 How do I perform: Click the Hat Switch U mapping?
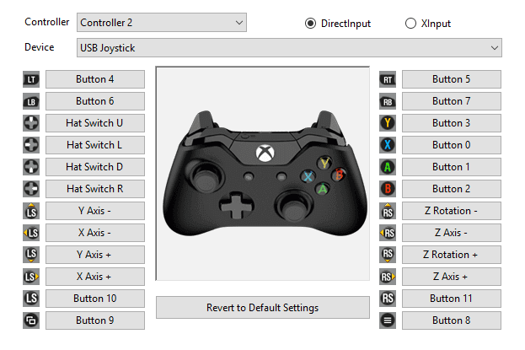pos(95,123)
